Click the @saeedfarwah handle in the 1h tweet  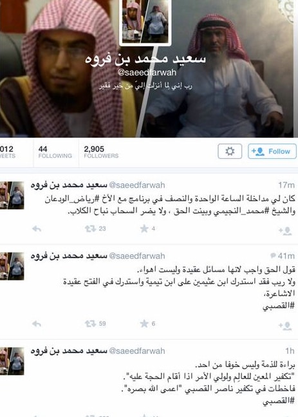click(x=137, y=351)
